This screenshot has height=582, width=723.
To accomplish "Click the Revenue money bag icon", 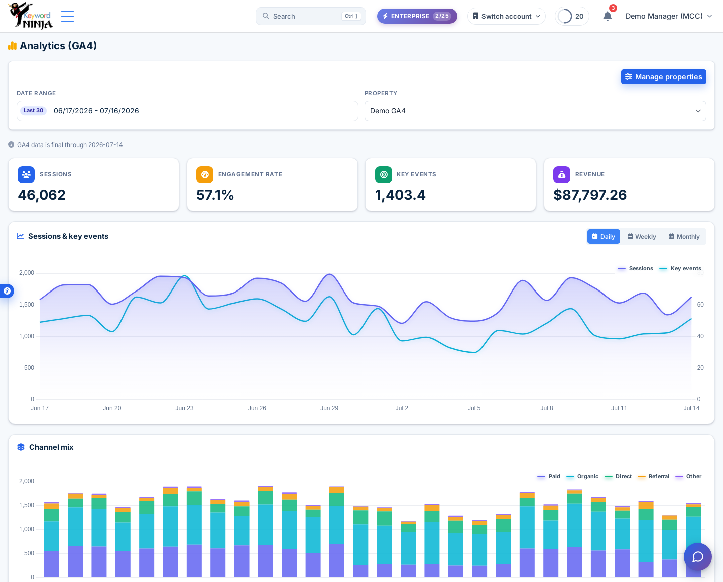I will click(562, 175).
